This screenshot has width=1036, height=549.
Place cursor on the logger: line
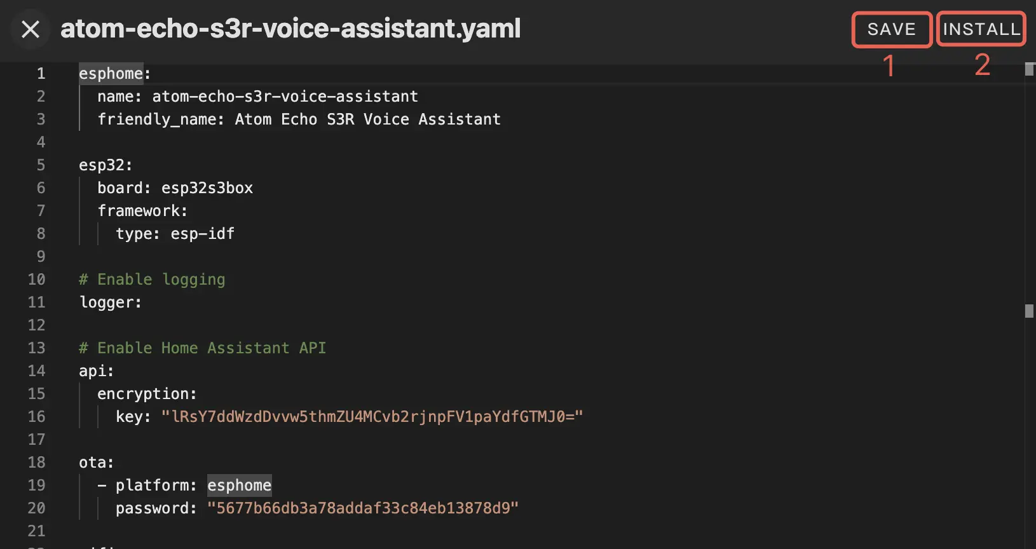110,302
